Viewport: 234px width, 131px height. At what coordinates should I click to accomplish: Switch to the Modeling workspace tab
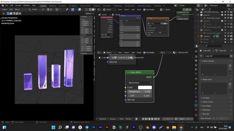click(52, 6)
